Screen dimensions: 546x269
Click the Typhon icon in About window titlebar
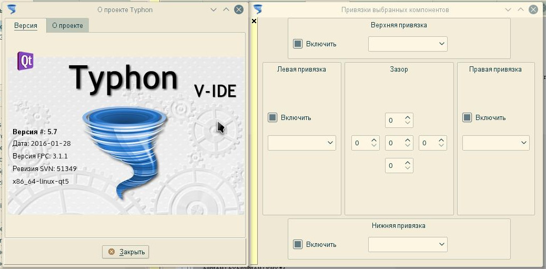point(12,9)
